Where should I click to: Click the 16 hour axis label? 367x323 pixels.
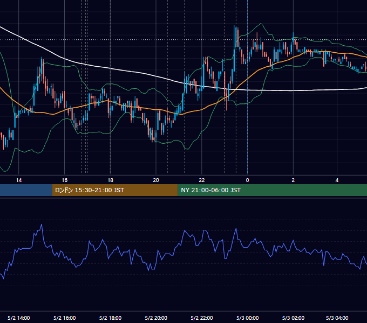pos(65,180)
